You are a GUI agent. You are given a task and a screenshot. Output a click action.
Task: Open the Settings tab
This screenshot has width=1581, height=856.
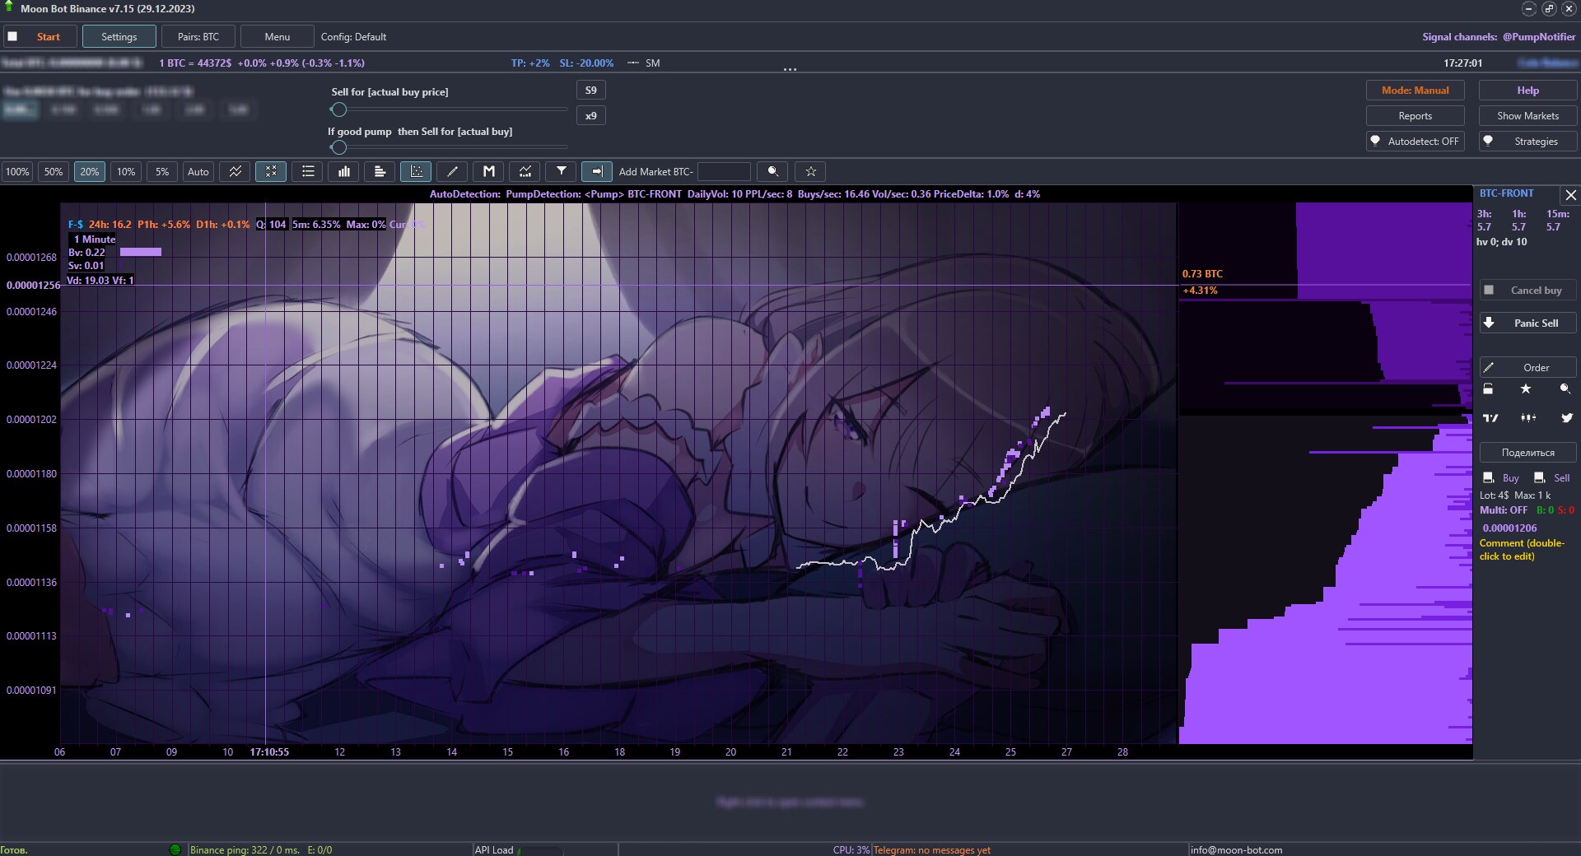pos(119,36)
